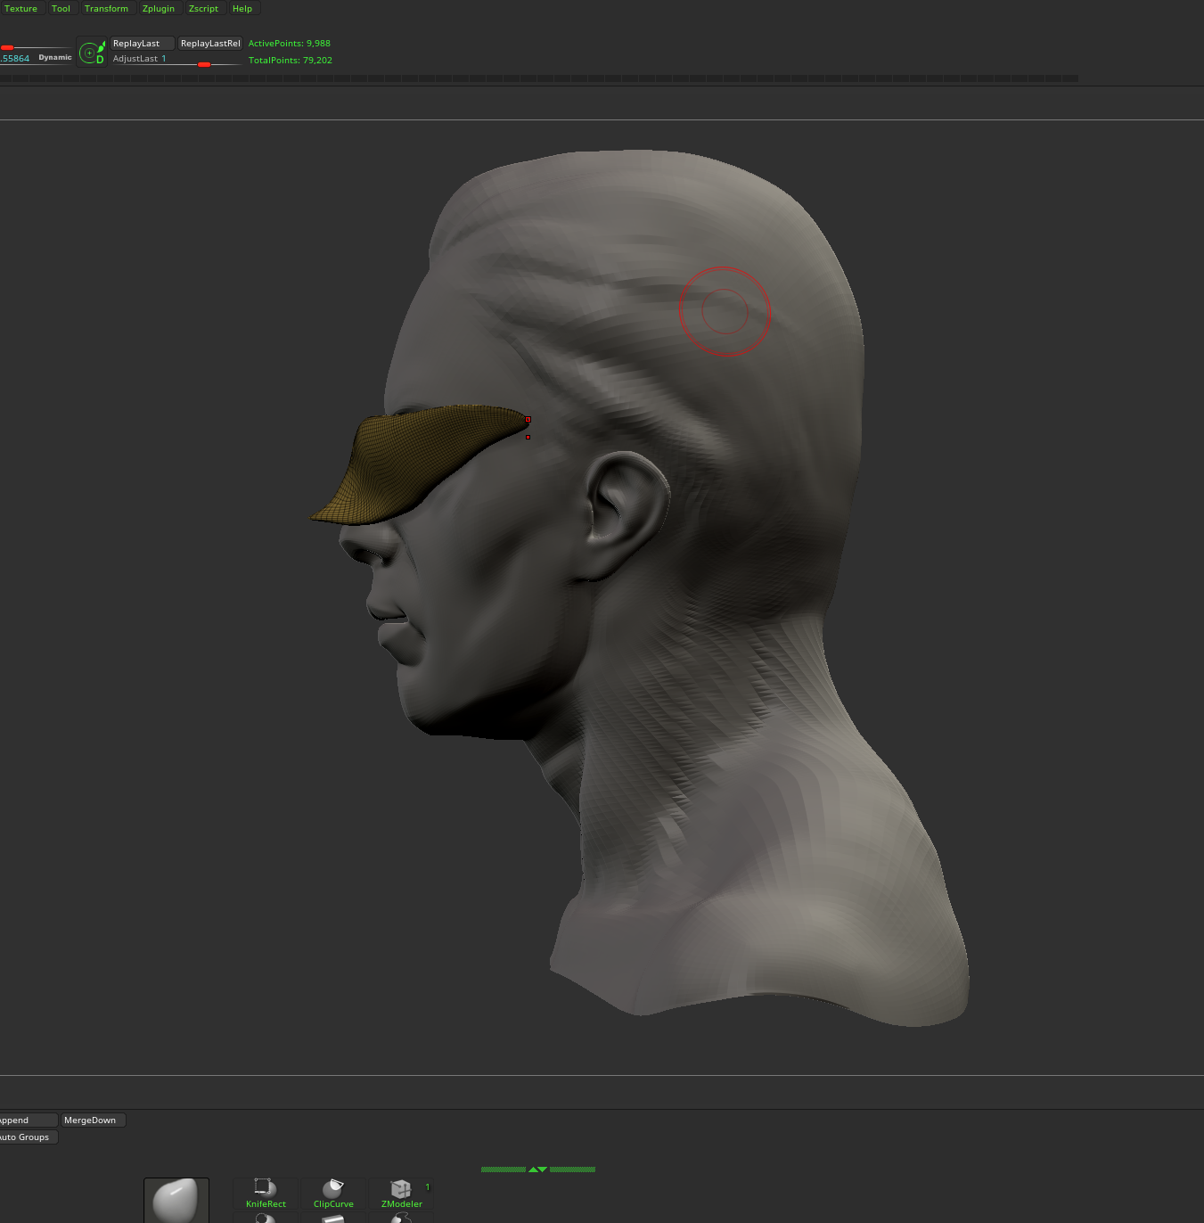1204x1223 pixels.
Task: Open the Help menu
Action: click(x=242, y=8)
